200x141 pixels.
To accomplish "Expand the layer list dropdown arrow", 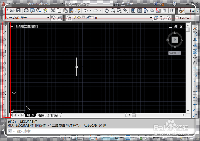I will click(x=151, y=18).
